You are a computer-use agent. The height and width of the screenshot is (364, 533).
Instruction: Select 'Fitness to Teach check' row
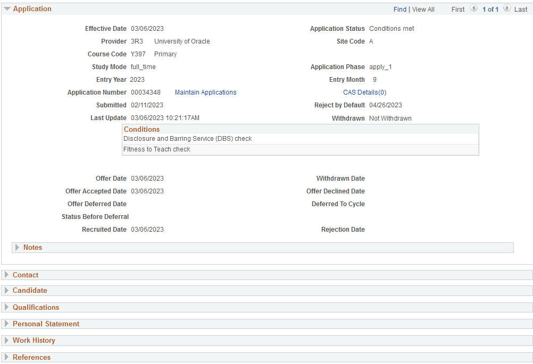[300, 149]
